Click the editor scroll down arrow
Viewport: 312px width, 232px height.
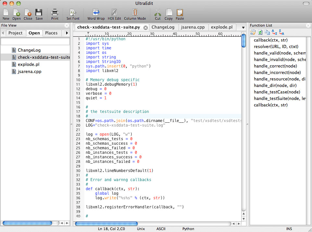[243, 219]
